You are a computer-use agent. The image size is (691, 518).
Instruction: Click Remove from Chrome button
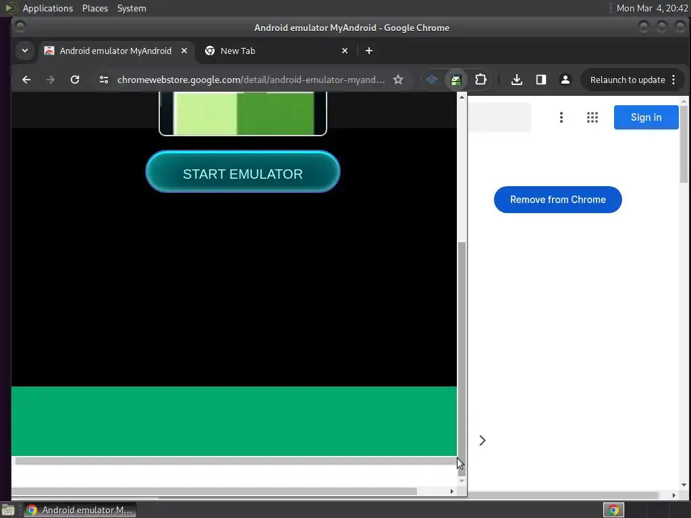pos(557,200)
